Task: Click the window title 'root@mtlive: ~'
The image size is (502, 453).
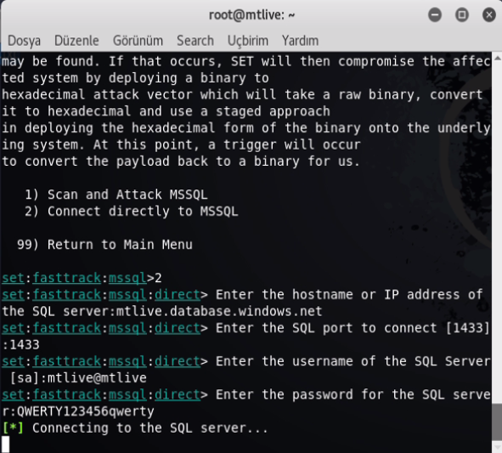Action: click(x=251, y=15)
